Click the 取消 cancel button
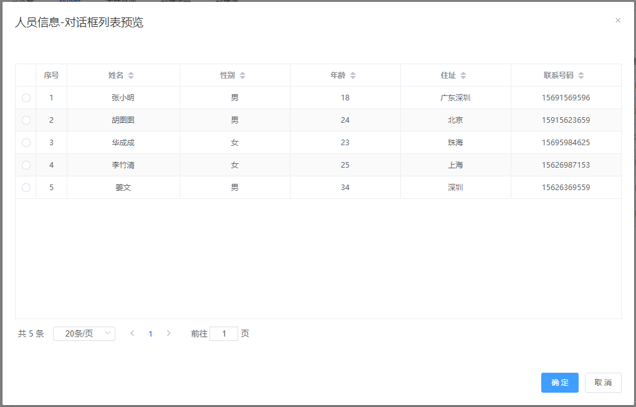The width and height of the screenshot is (636, 407). tap(603, 383)
